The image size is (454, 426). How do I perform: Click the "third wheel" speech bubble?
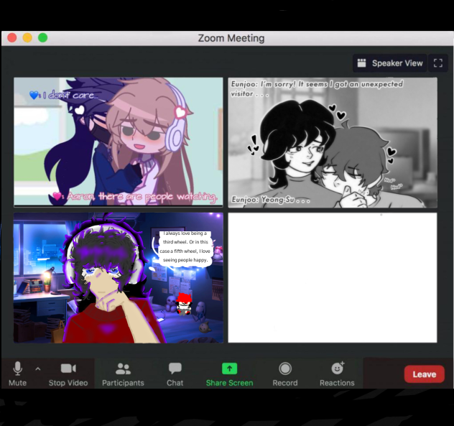click(185, 247)
